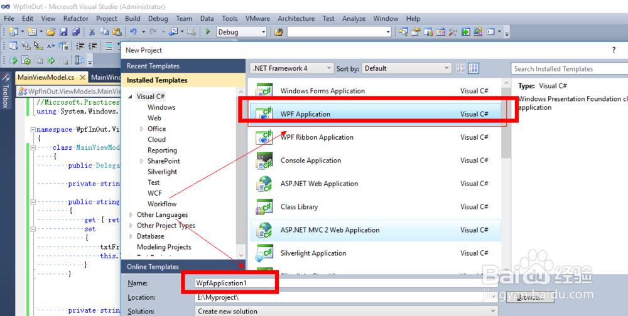Click the Find in Files binoculars icon
628x316 pixels.
pyautogui.click(x=279, y=32)
